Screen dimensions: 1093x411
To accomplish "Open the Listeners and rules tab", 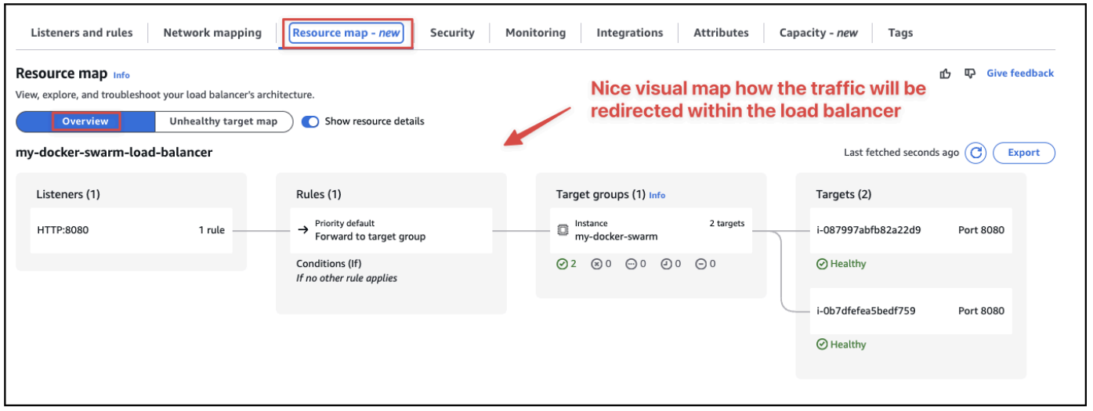I will pyautogui.click(x=81, y=33).
